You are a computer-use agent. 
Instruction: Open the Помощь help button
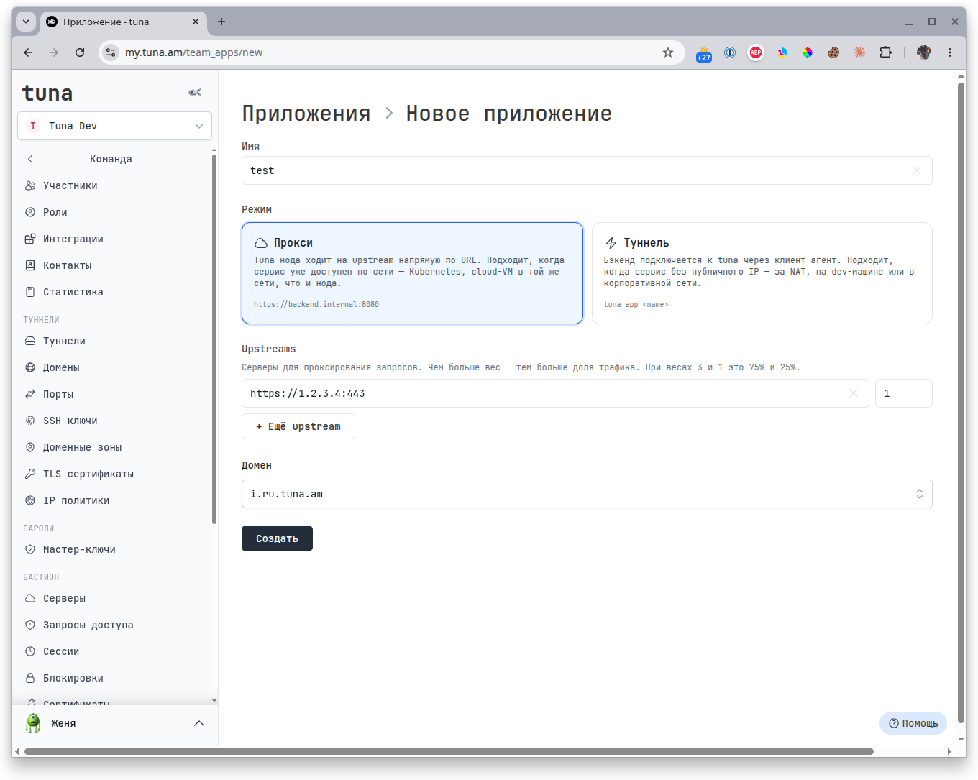(x=913, y=723)
